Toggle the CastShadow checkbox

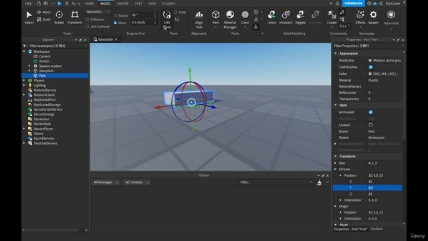[370, 67]
